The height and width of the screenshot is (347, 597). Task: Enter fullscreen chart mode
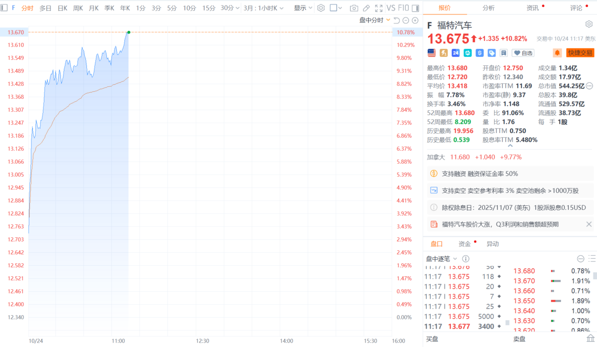pyautogui.click(x=379, y=8)
